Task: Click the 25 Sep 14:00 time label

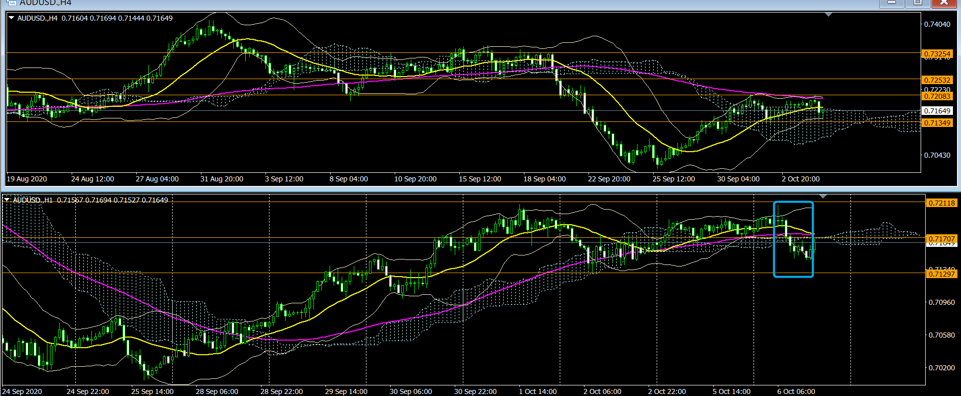Action: (x=152, y=391)
